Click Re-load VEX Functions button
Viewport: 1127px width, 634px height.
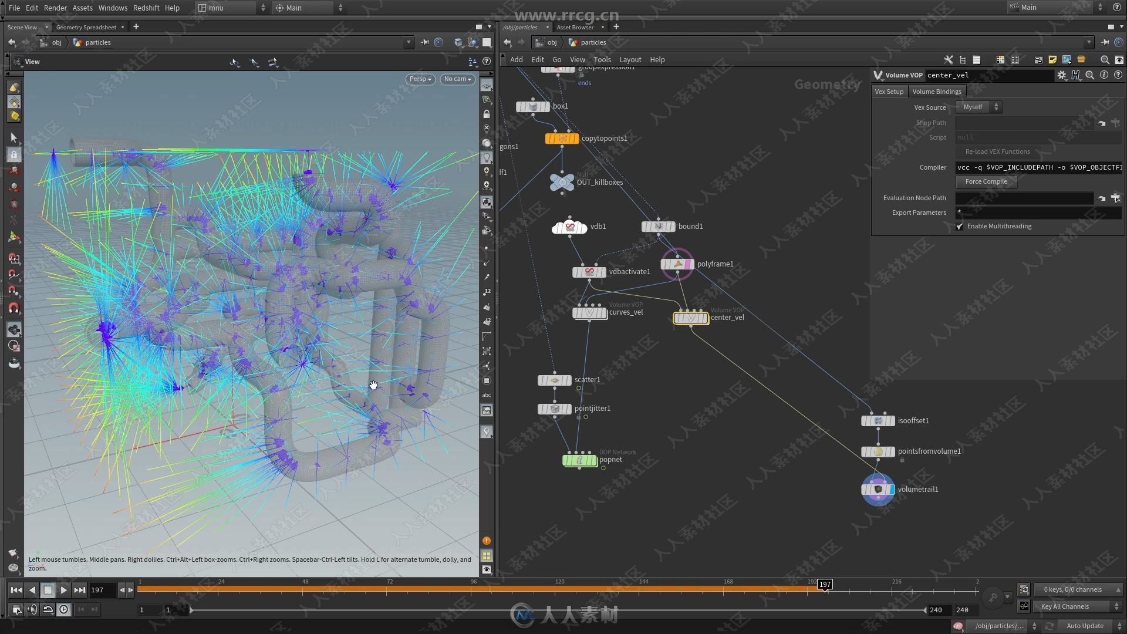[996, 151]
